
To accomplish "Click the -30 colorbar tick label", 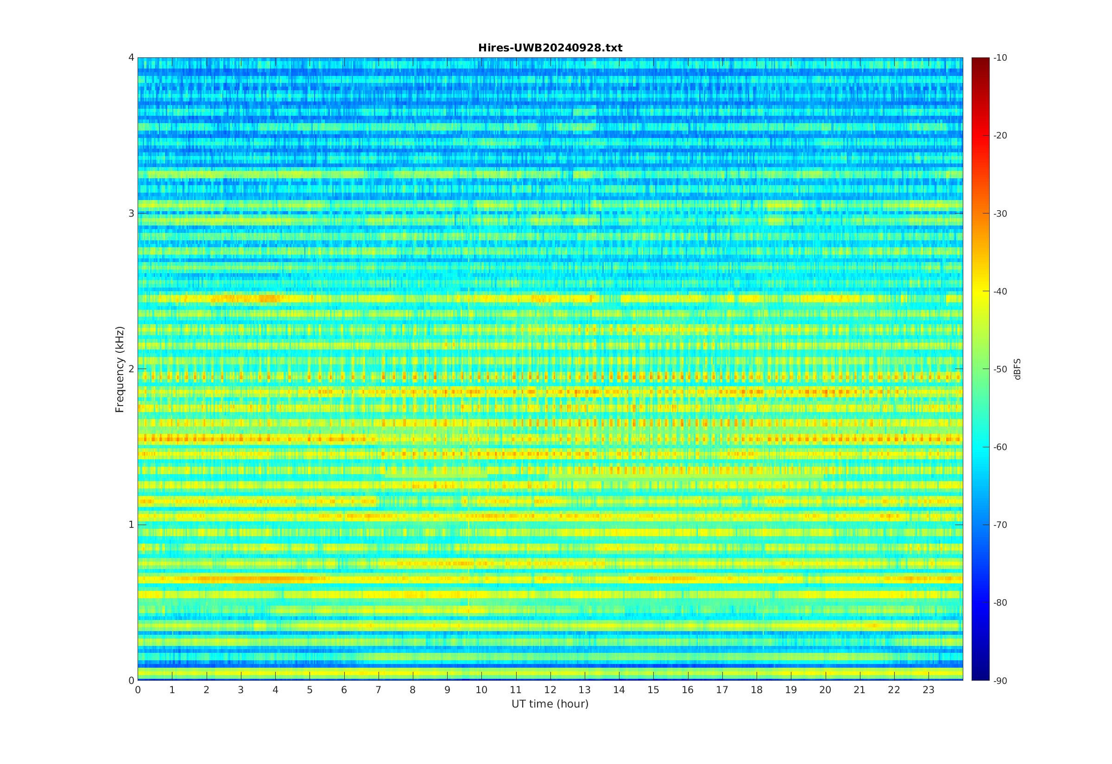I will point(1000,213).
